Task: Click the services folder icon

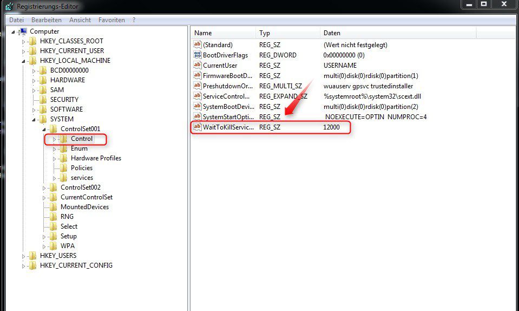Action: pyautogui.click(x=63, y=178)
